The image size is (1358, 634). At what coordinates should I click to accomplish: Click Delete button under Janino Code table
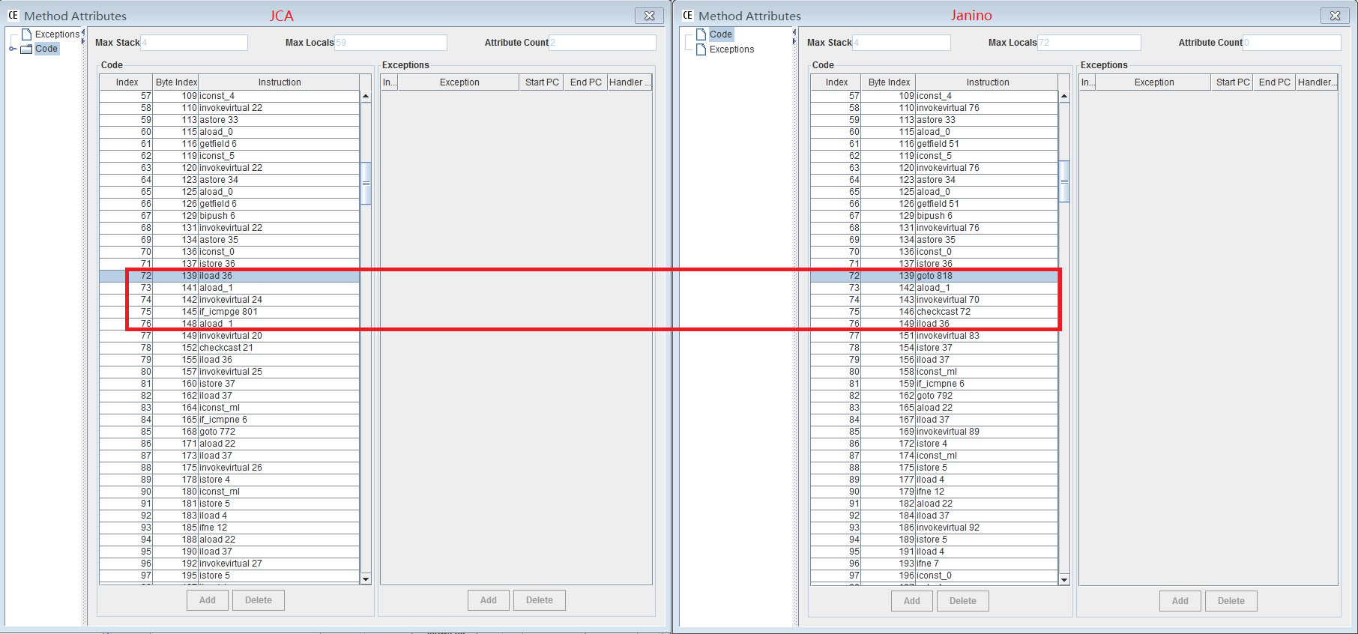pos(963,601)
